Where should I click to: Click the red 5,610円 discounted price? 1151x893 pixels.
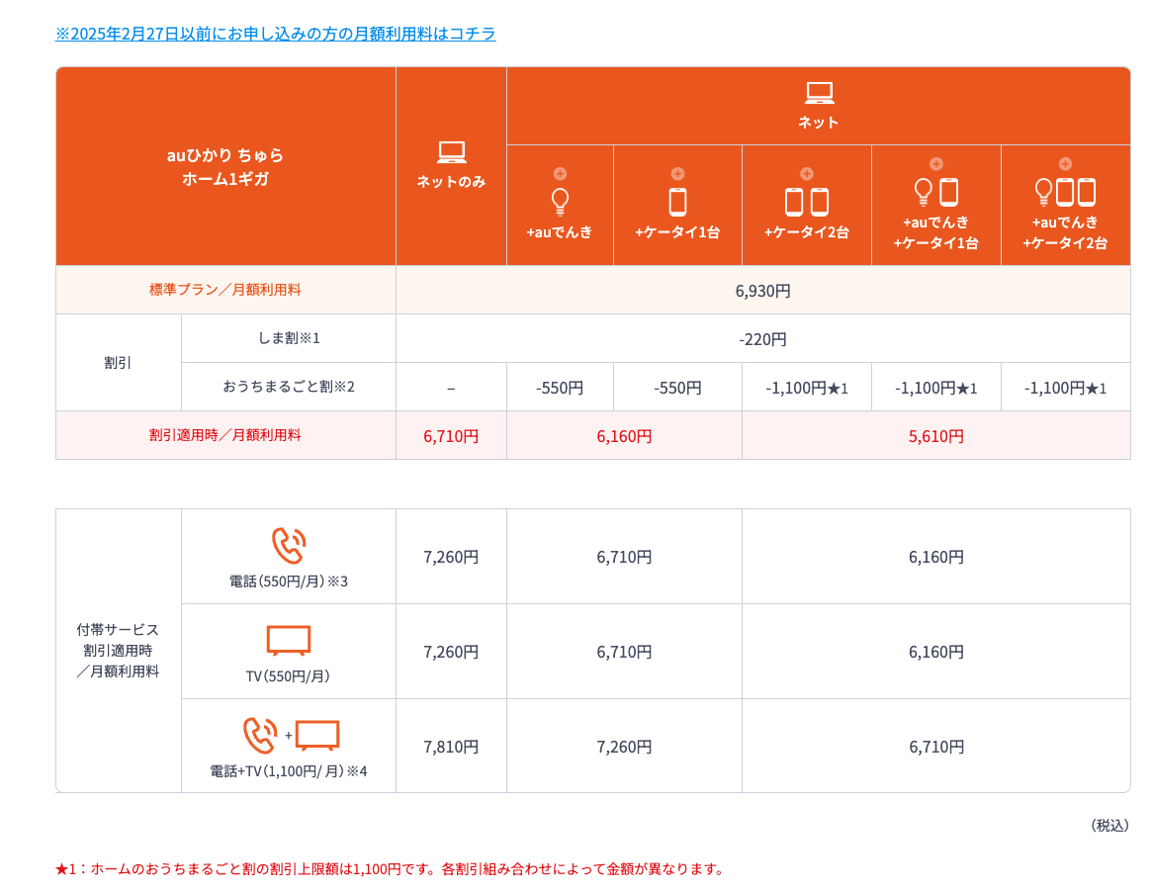point(935,436)
